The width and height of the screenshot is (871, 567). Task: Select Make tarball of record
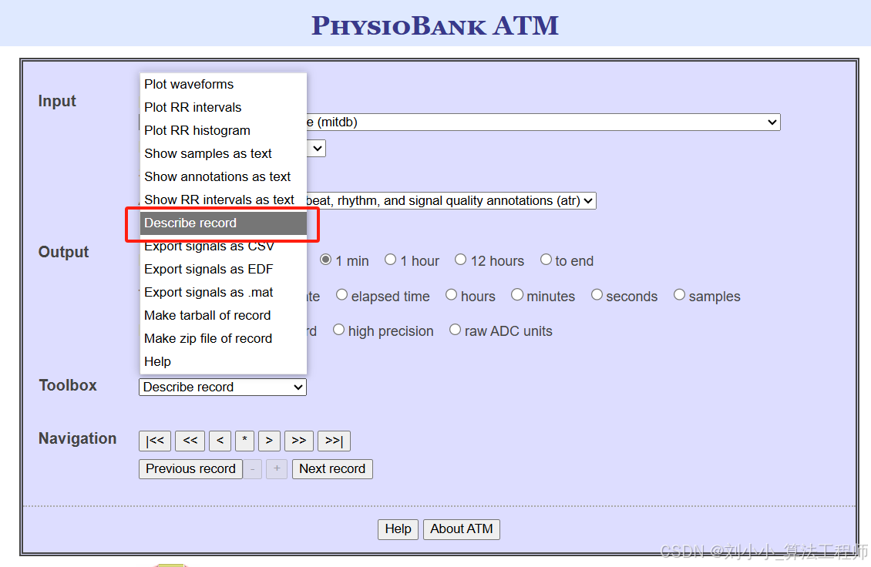tap(223, 315)
